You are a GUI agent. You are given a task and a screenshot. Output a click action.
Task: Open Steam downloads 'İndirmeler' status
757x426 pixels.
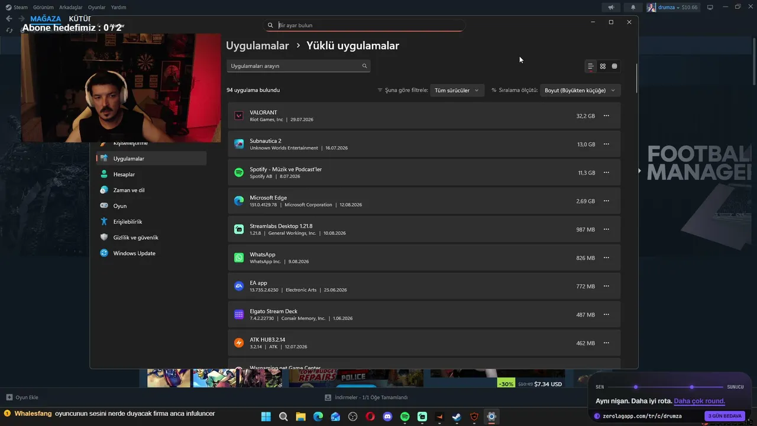[367, 398]
